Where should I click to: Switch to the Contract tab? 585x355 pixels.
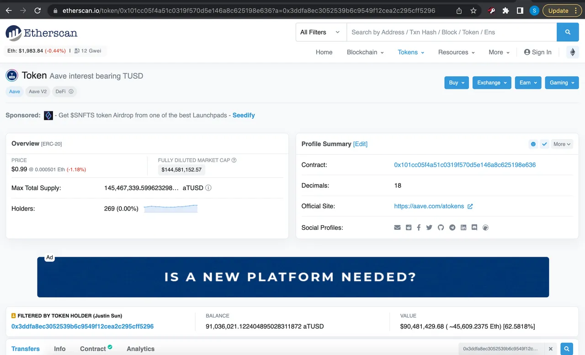pos(96,349)
